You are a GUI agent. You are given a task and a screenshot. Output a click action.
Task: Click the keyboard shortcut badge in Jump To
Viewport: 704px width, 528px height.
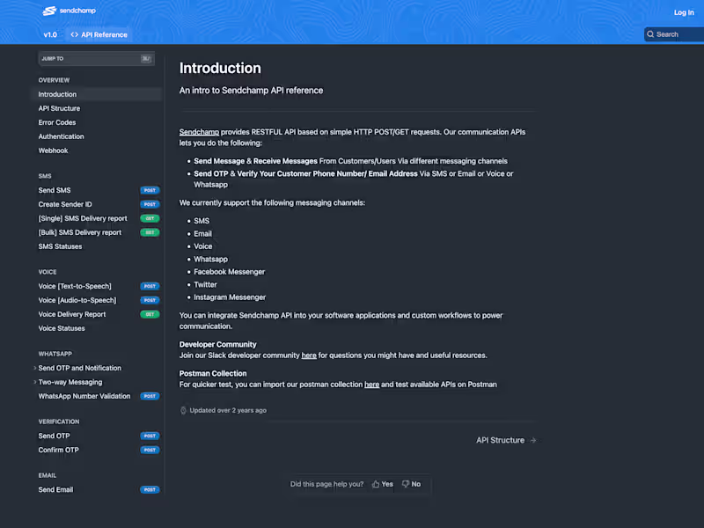(146, 59)
